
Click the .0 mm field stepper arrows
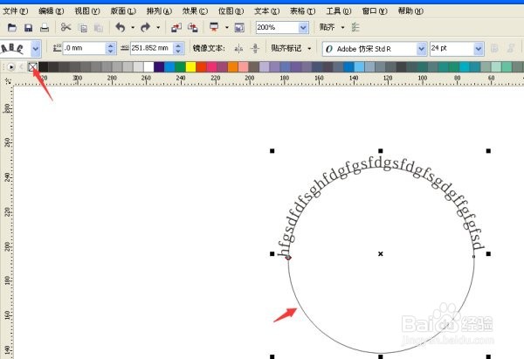111,48
